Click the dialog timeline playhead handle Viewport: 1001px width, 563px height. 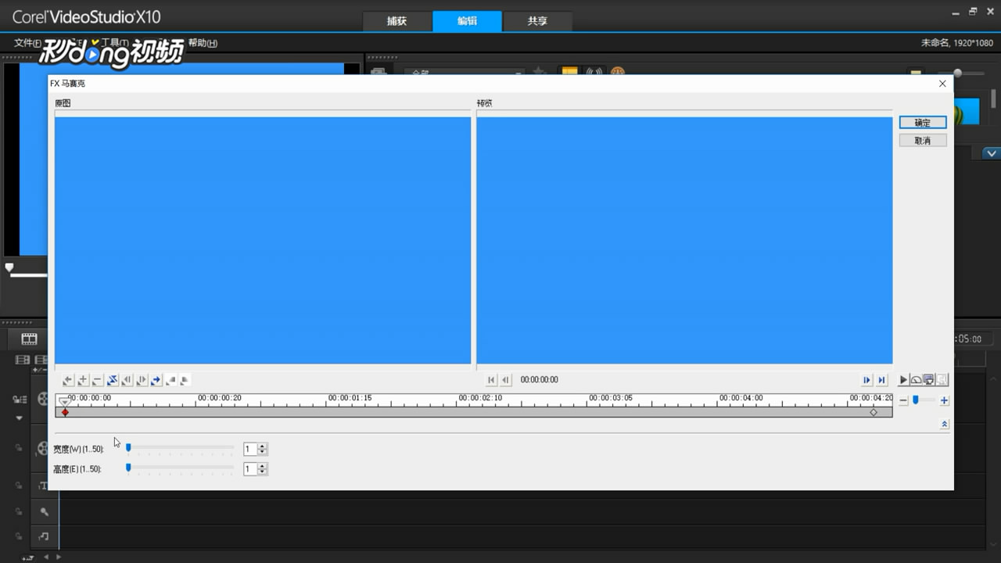65,401
